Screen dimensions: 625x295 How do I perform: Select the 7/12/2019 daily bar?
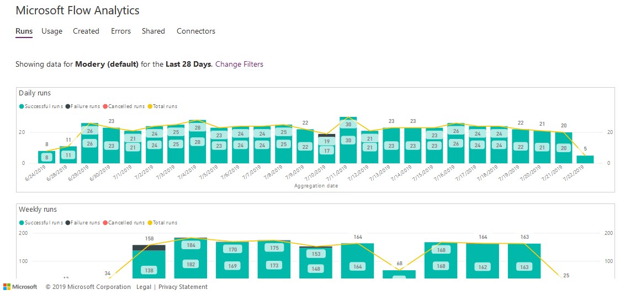[x=369, y=147]
